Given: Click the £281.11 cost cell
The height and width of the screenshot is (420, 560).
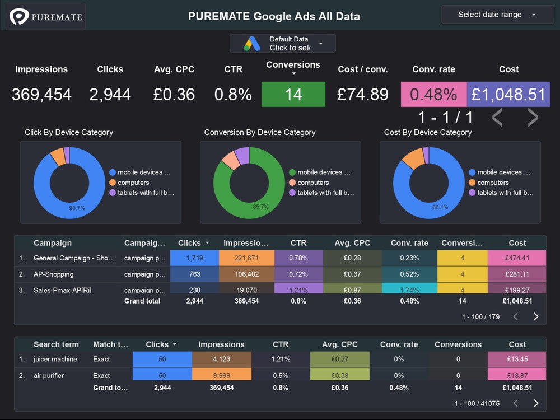Looking at the screenshot, I should tap(517, 274).
